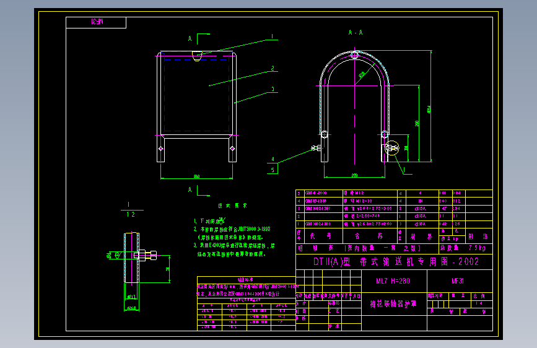This screenshot has width=537, height=348.
Task: Click the 1:4 scale value in title block
Action: 478,303
